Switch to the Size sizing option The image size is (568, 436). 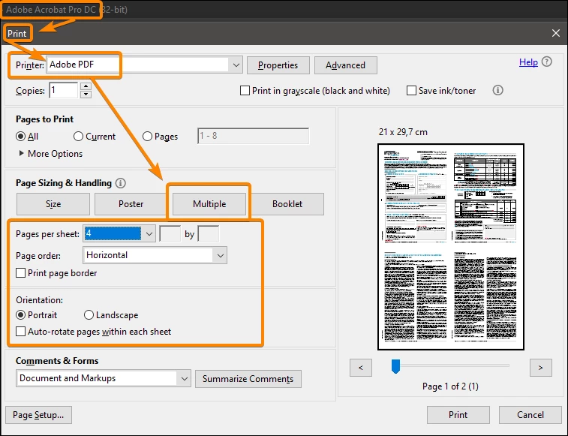click(x=53, y=204)
